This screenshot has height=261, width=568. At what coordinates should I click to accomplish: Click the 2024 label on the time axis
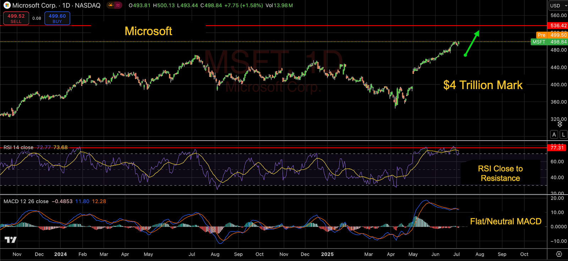(60, 254)
